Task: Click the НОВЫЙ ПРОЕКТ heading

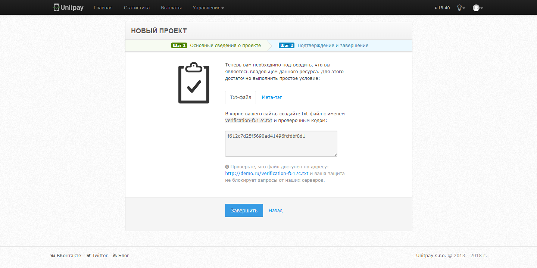Action: point(159,31)
